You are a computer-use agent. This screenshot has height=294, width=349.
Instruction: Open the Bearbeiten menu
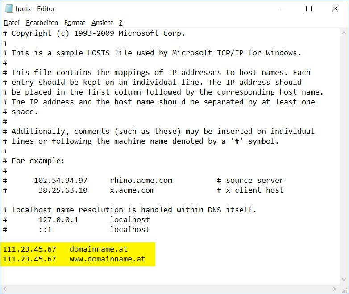click(42, 23)
